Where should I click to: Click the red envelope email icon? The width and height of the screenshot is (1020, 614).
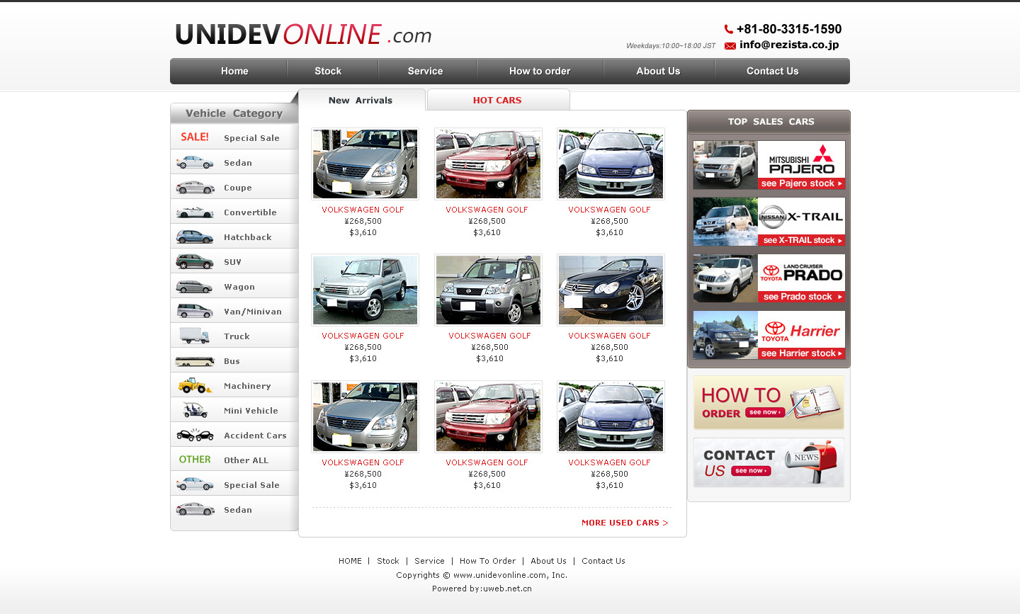(730, 45)
